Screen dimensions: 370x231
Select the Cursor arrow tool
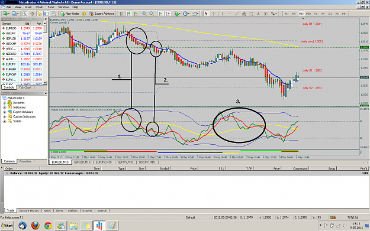tap(206, 14)
